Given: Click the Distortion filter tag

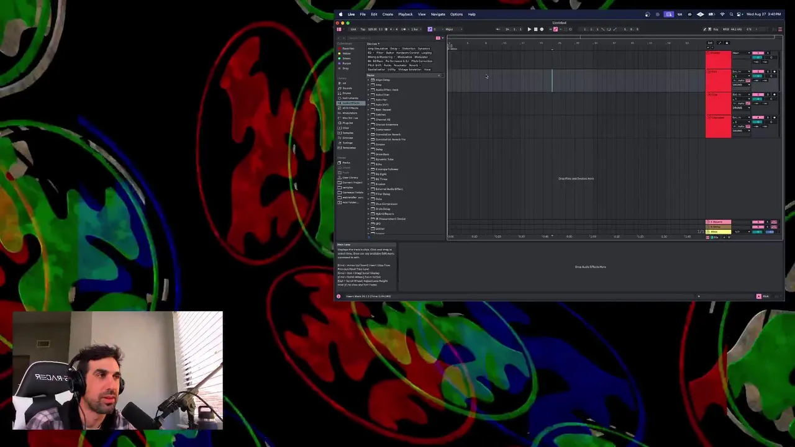Looking at the screenshot, I should (x=409, y=48).
